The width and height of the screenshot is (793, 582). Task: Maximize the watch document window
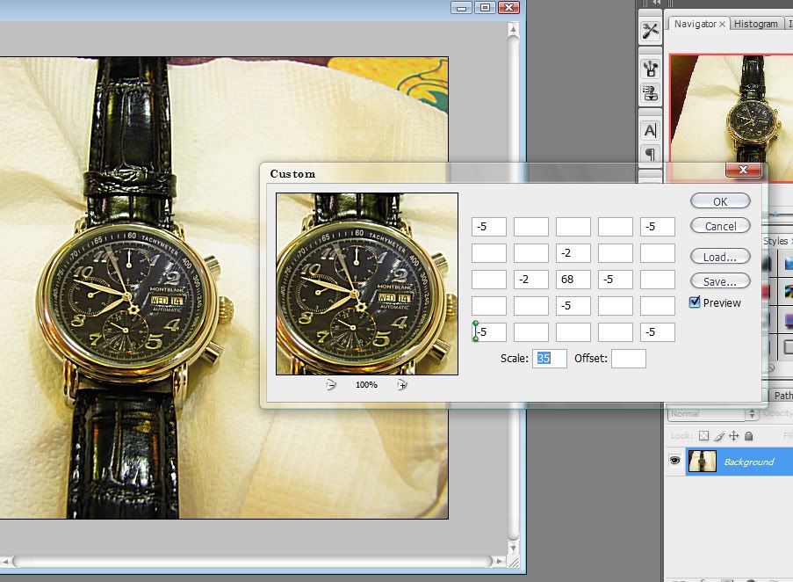(485, 8)
